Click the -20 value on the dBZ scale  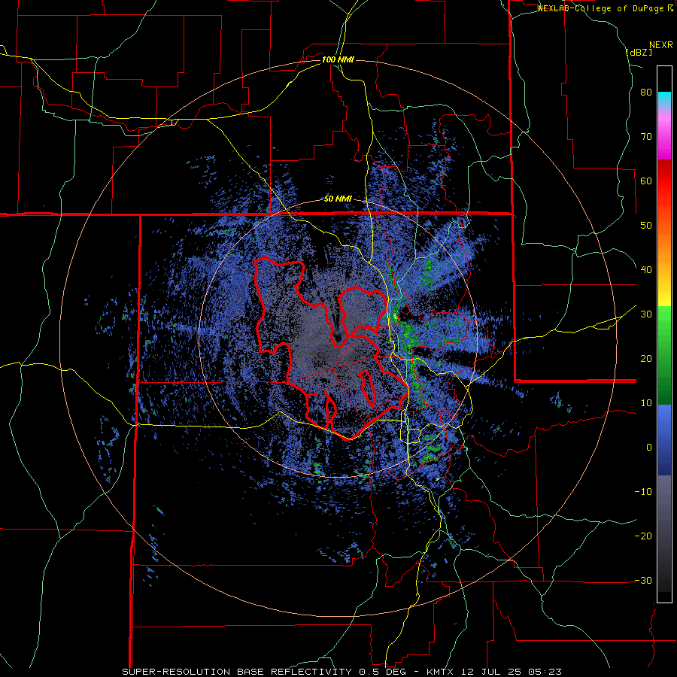pyautogui.click(x=643, y=536)
